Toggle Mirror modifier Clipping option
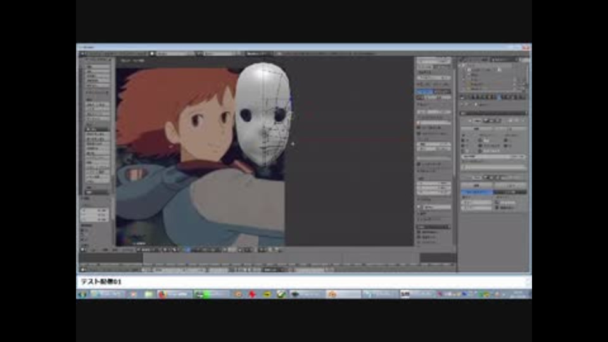The width and height of the screenshot is (608, 342). click(x=480, y=146)
